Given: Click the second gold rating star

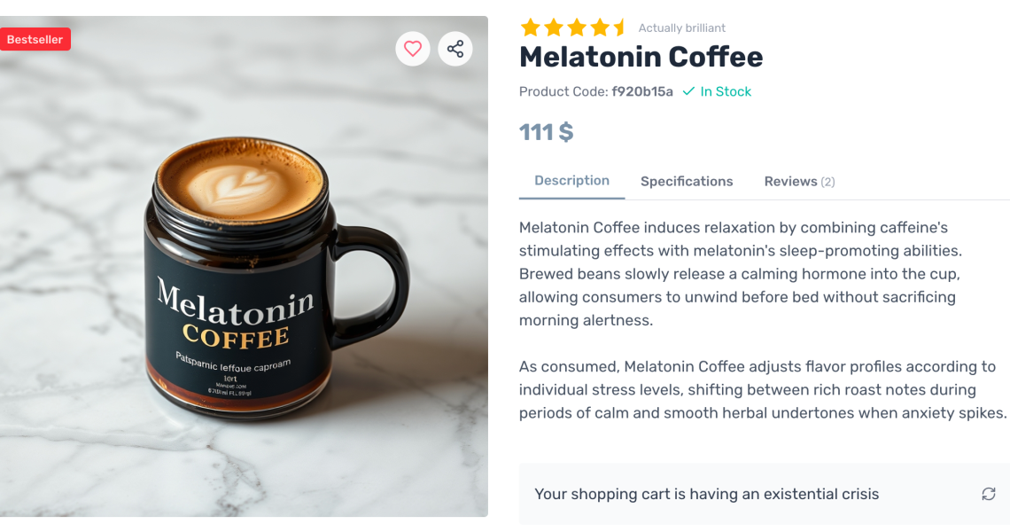Looking at the screenshot, I should (554, 27).
